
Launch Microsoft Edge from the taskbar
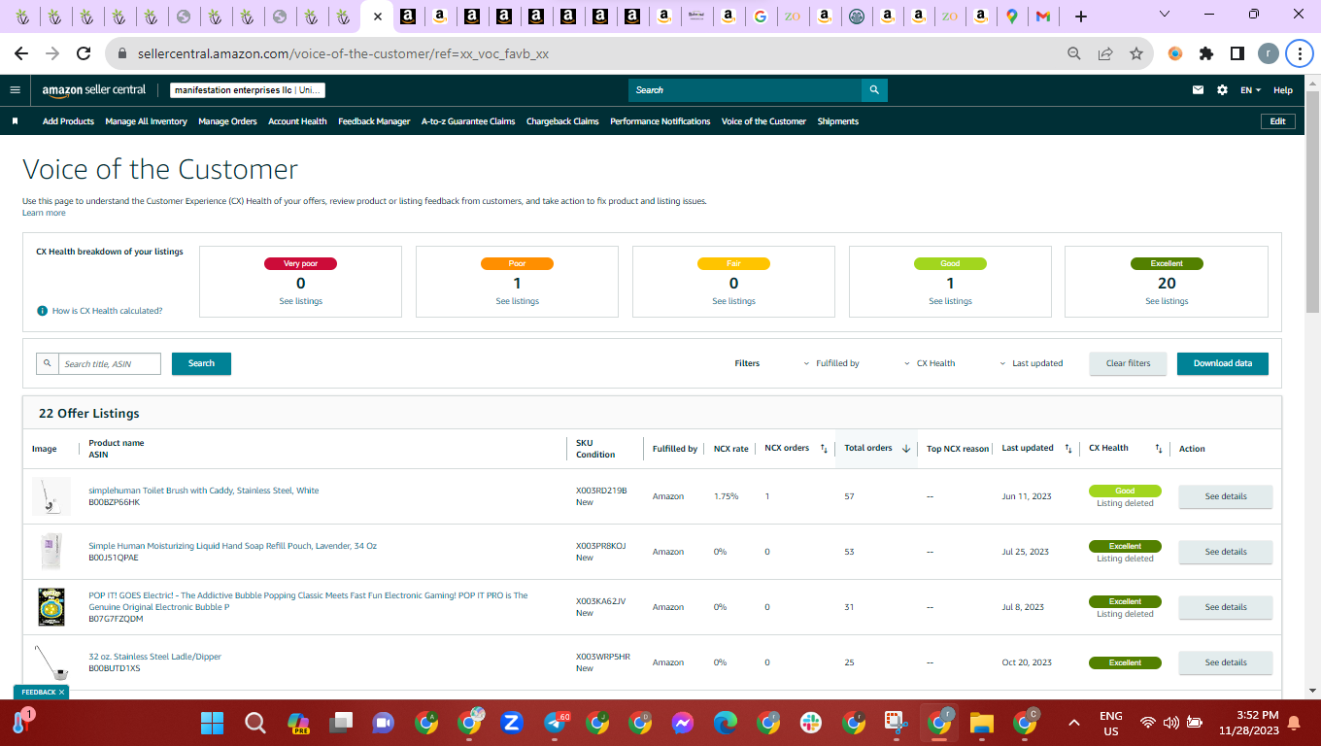[726, 723]
